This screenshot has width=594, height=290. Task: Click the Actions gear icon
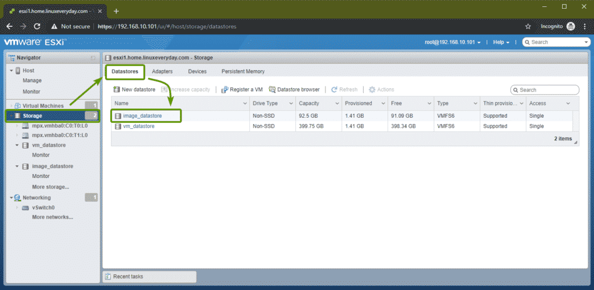point(372,90)
